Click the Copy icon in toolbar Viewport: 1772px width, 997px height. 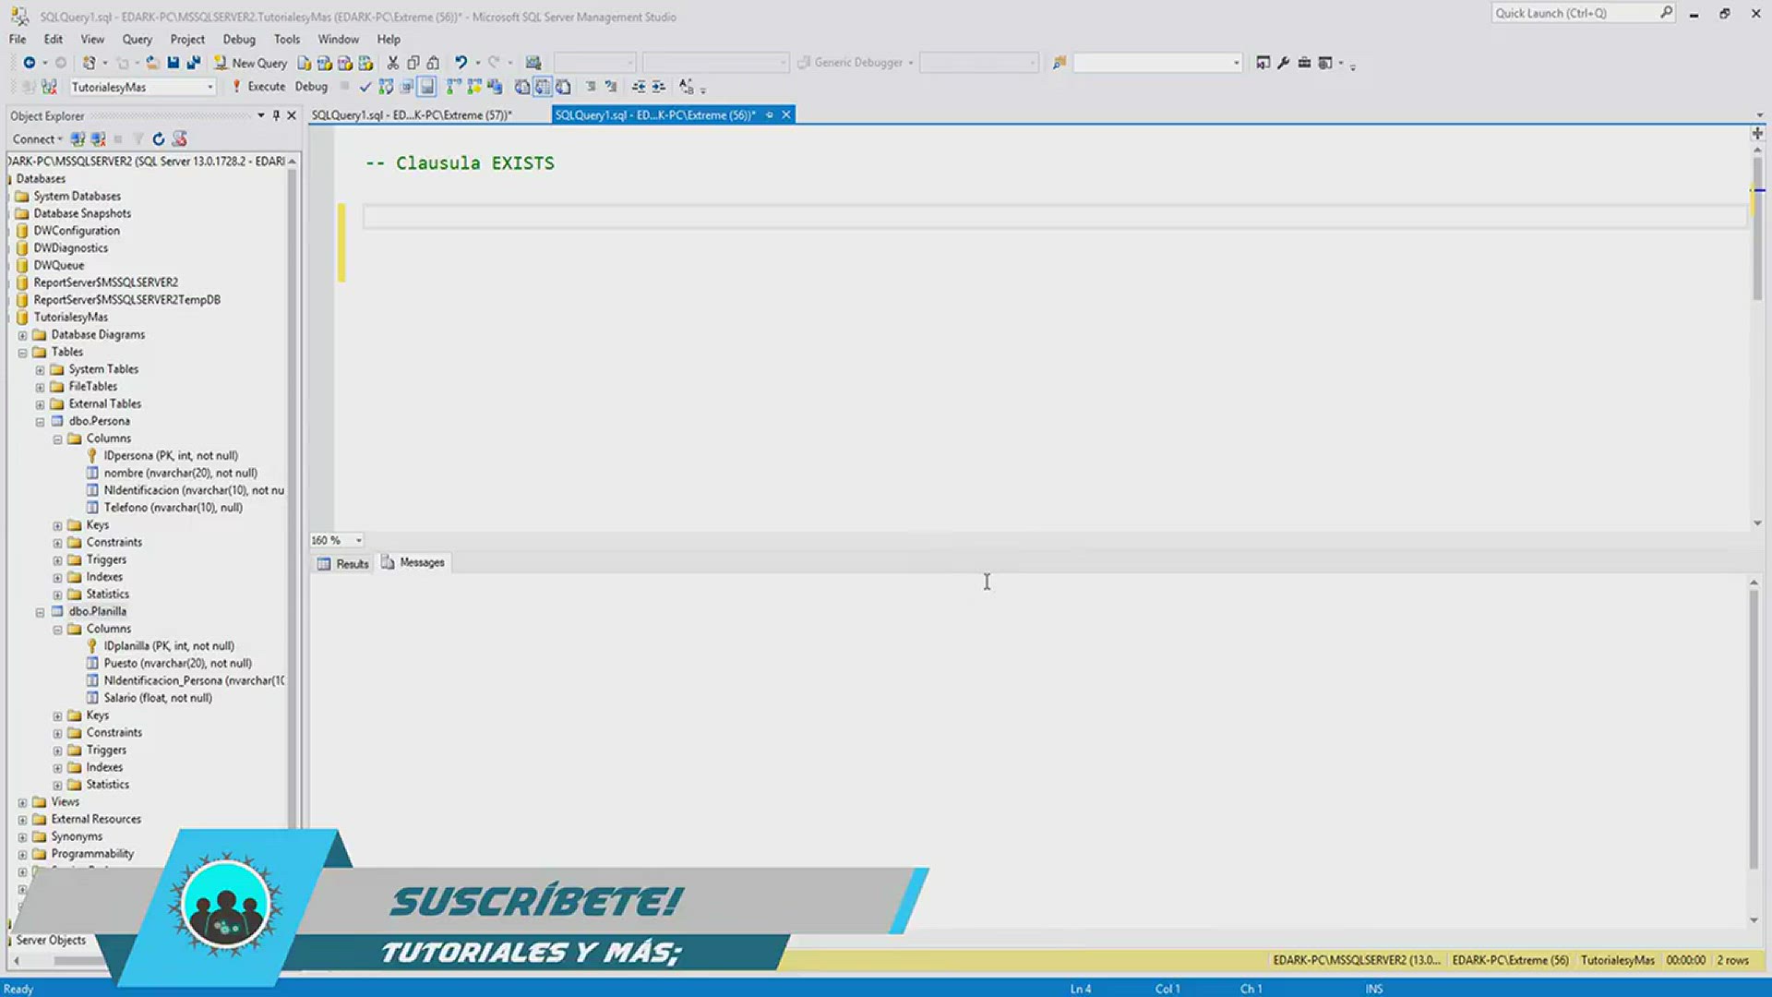[413, 63]
